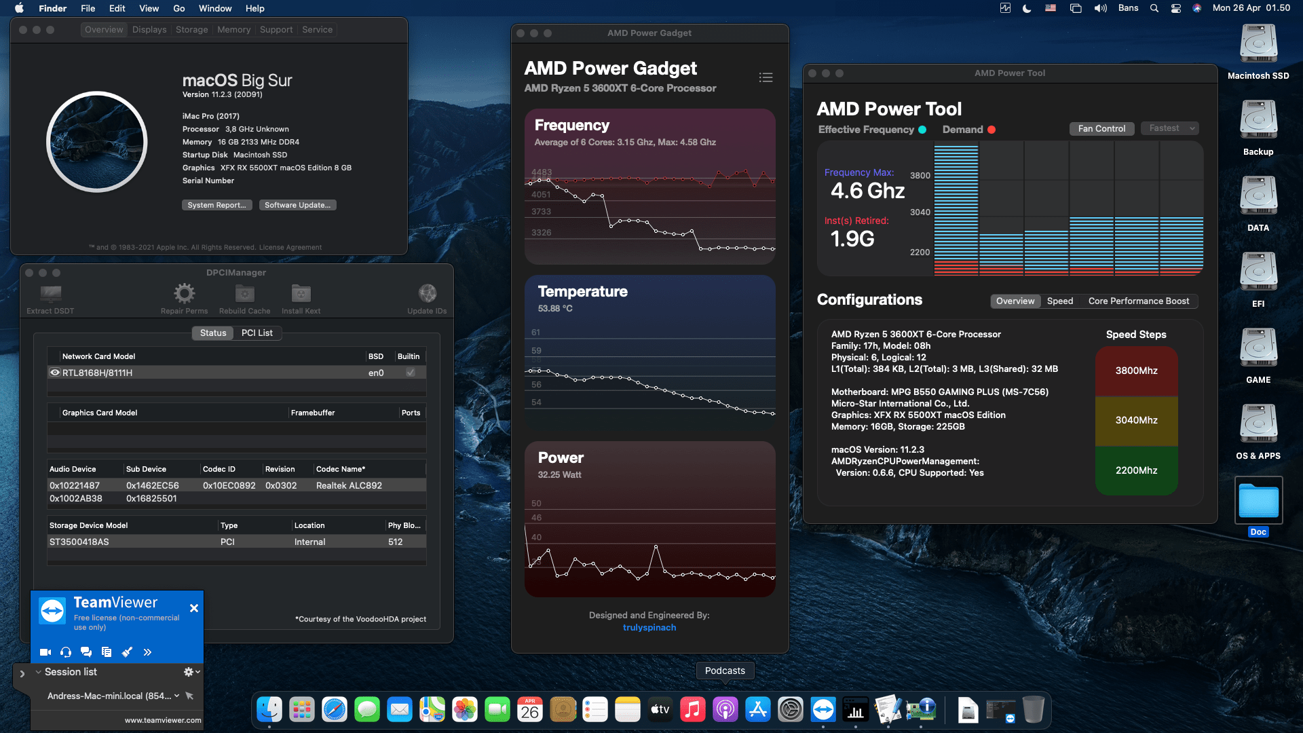This screenshot has height=733, width=1303.
Task: Open App Store in the Dock
Action: pyautogui.click(x=758, y=710)
